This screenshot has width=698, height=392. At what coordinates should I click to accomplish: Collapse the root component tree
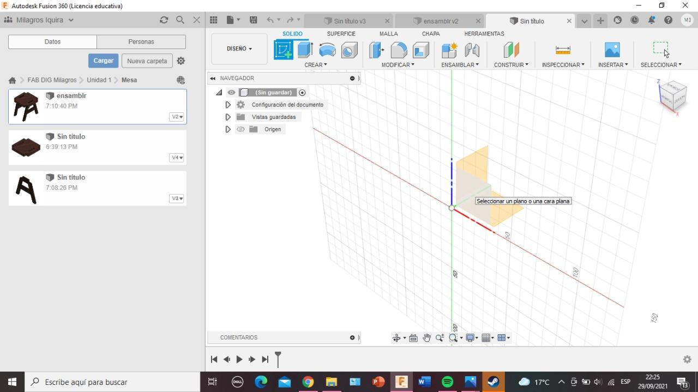click(219, 93)
